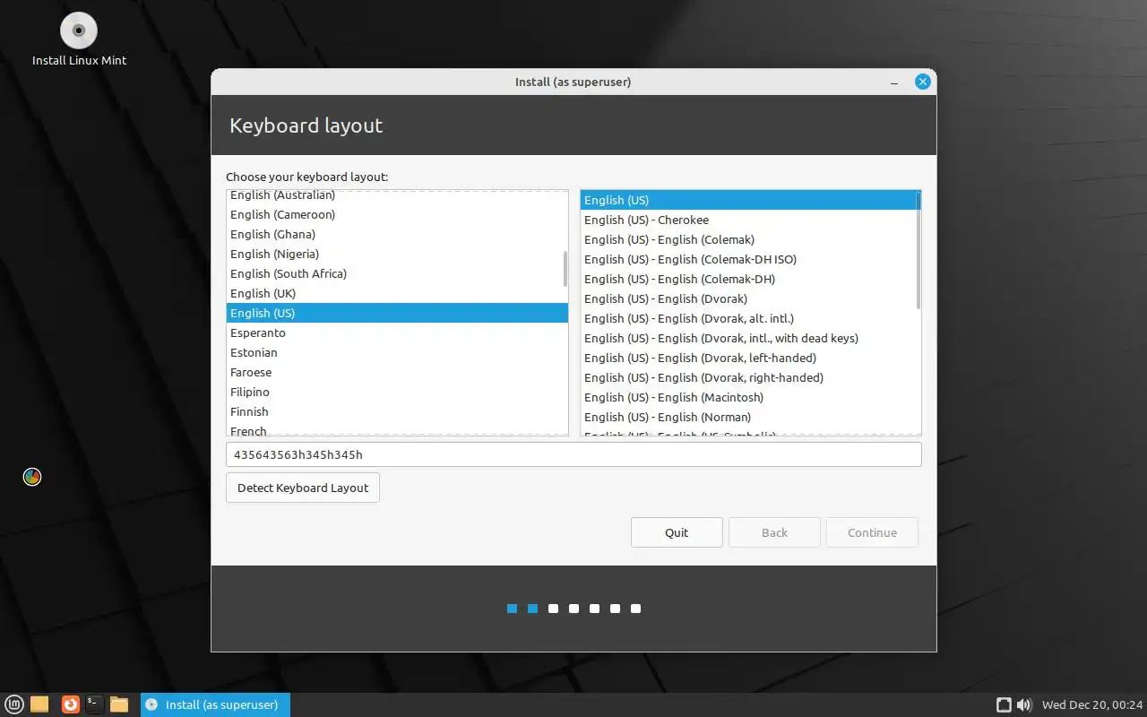This screenshot has width=1147, height=717.
Task: Select English (Australian) layout
Action: 397,194
